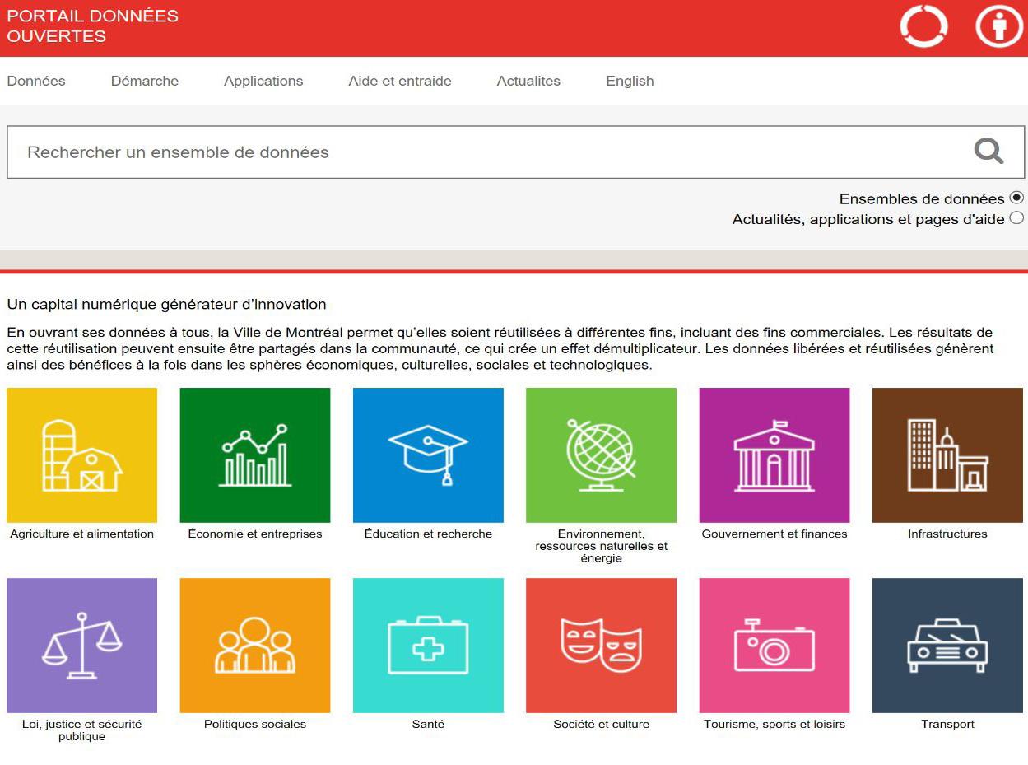The width and height of the screenshot is (1028, 765).
Task: Click the Infrastructures text label
Action: pos(947,534)
